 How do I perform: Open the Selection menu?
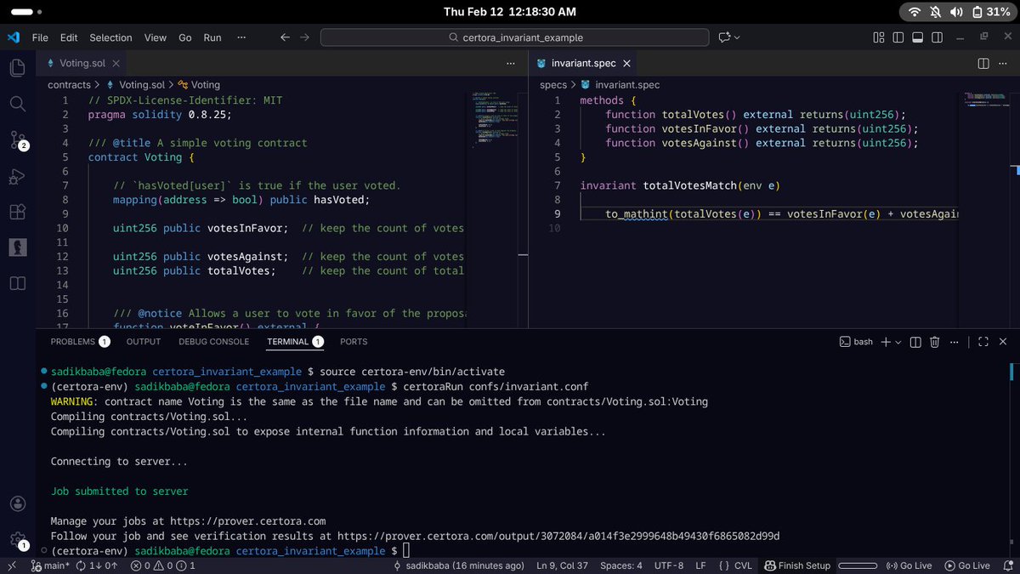coord(110,37)
